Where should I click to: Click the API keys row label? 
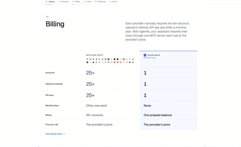49,95
